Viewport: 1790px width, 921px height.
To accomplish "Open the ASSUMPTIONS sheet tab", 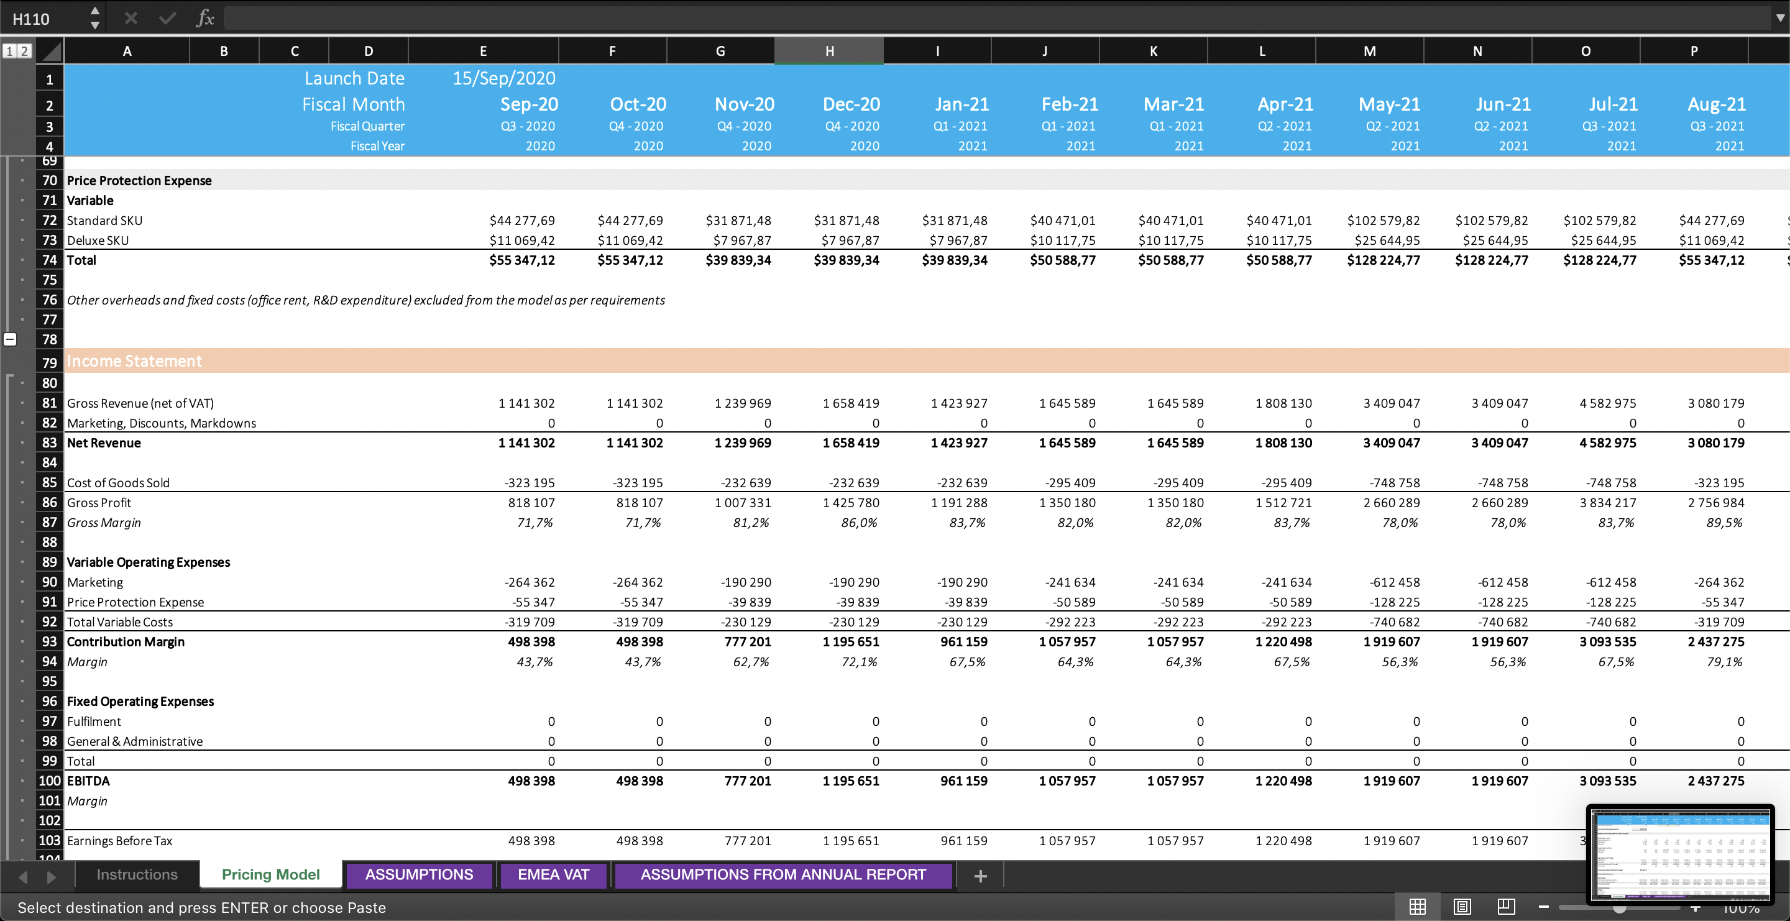I will pos(419,874).
